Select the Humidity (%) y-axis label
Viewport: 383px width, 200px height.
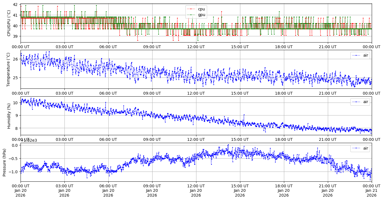(9, 116)
